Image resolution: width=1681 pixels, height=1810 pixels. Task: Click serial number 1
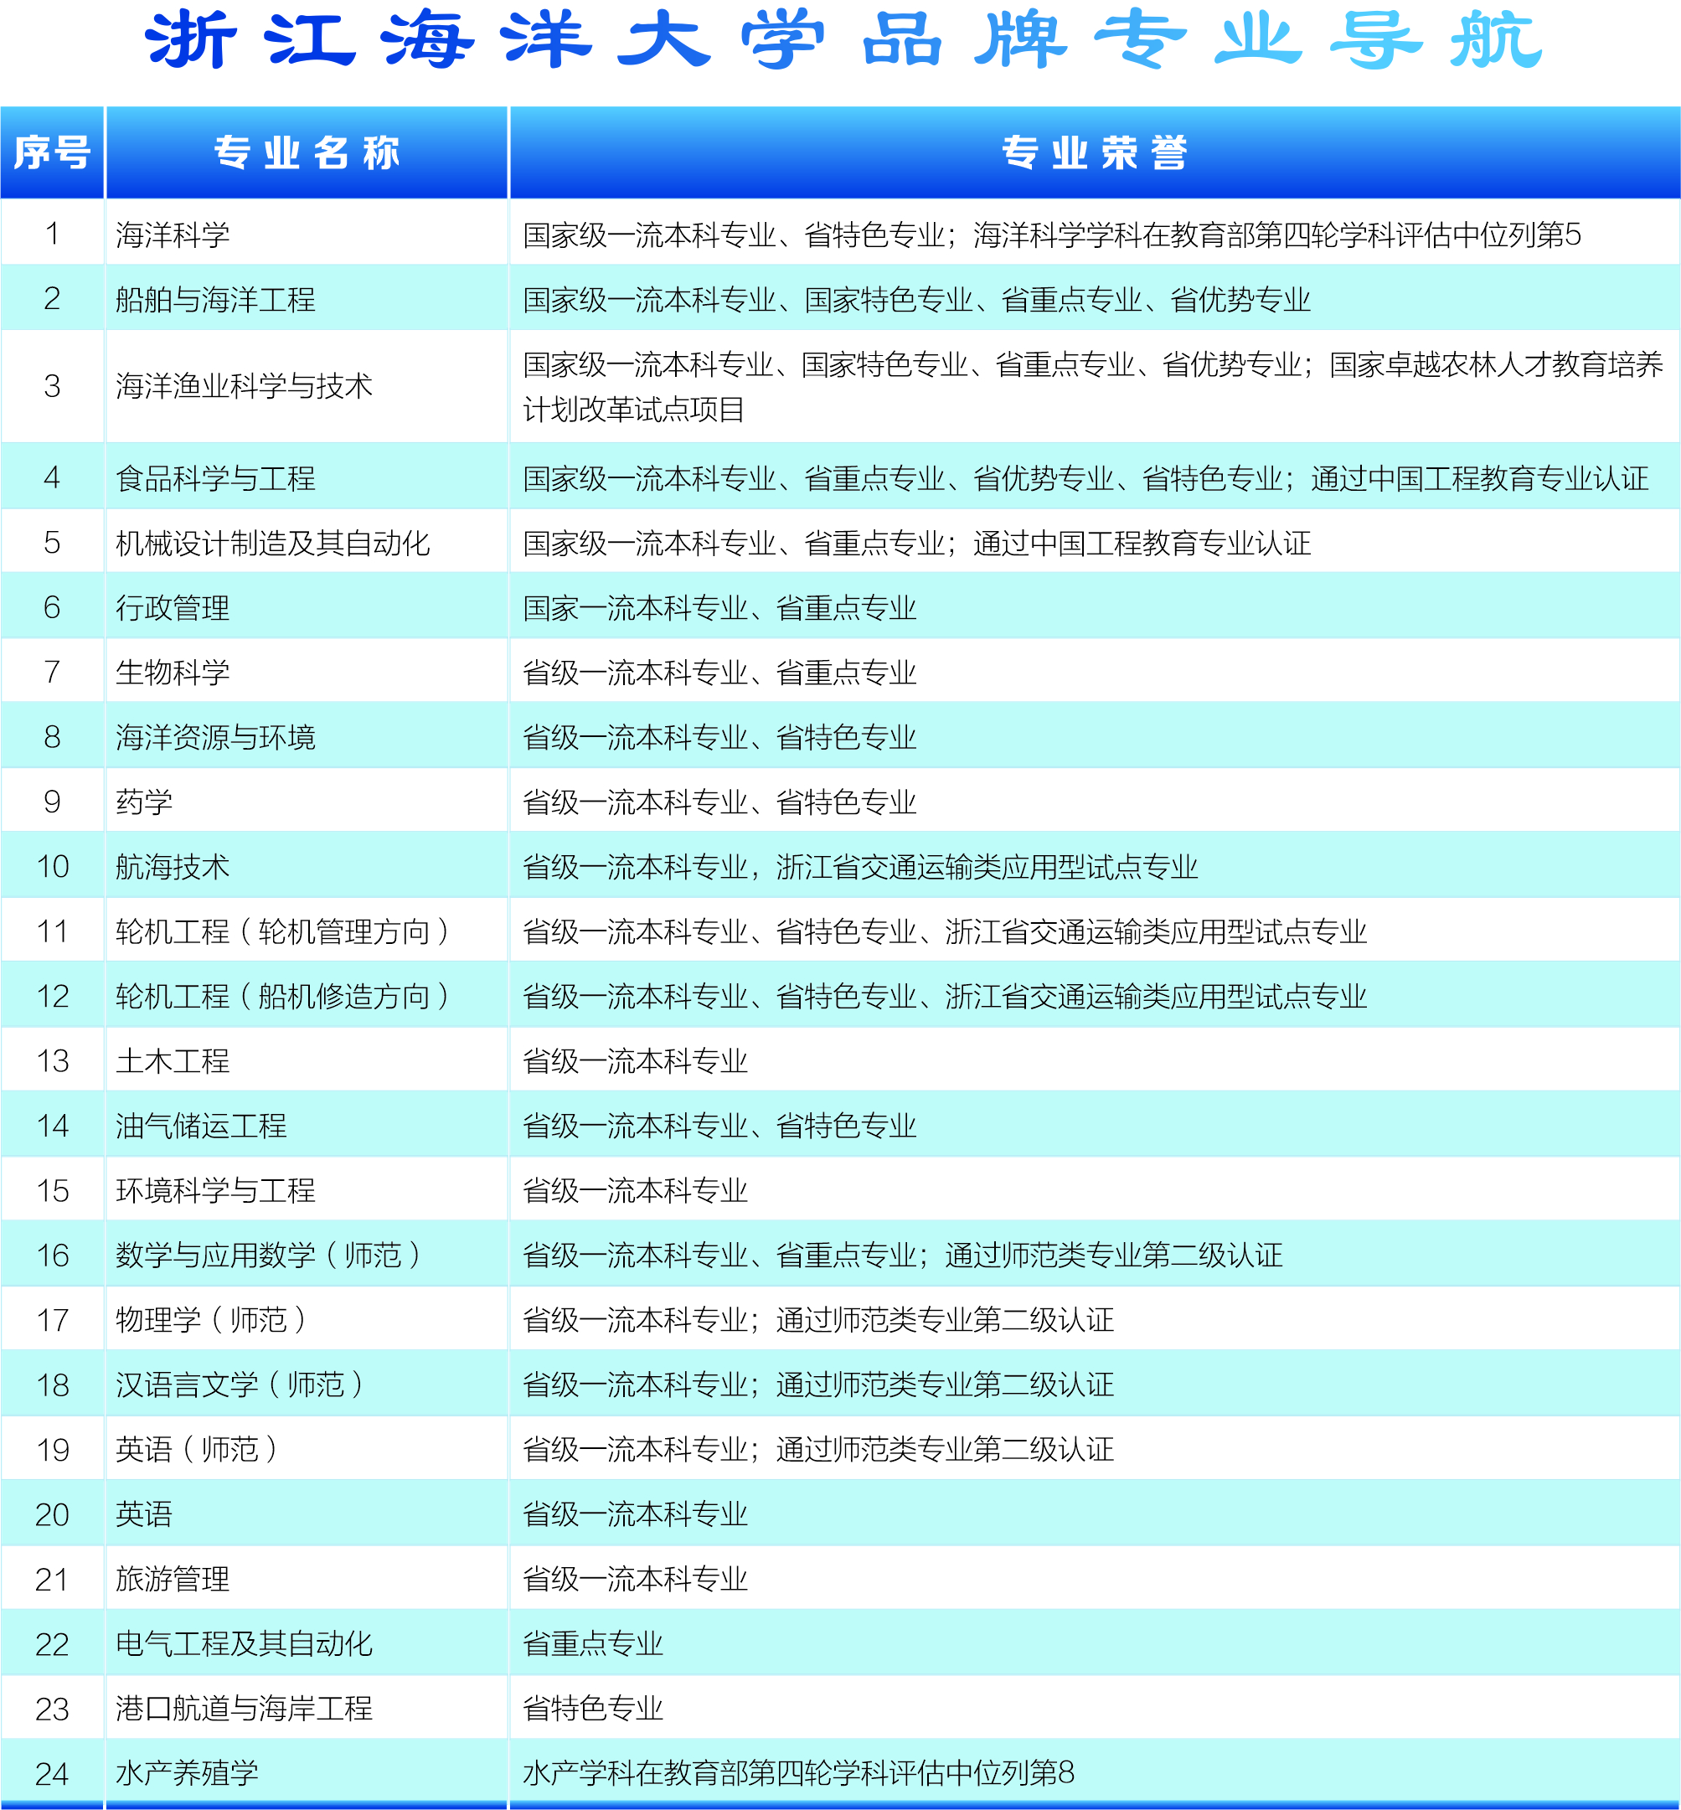click(x=52, y=235)
